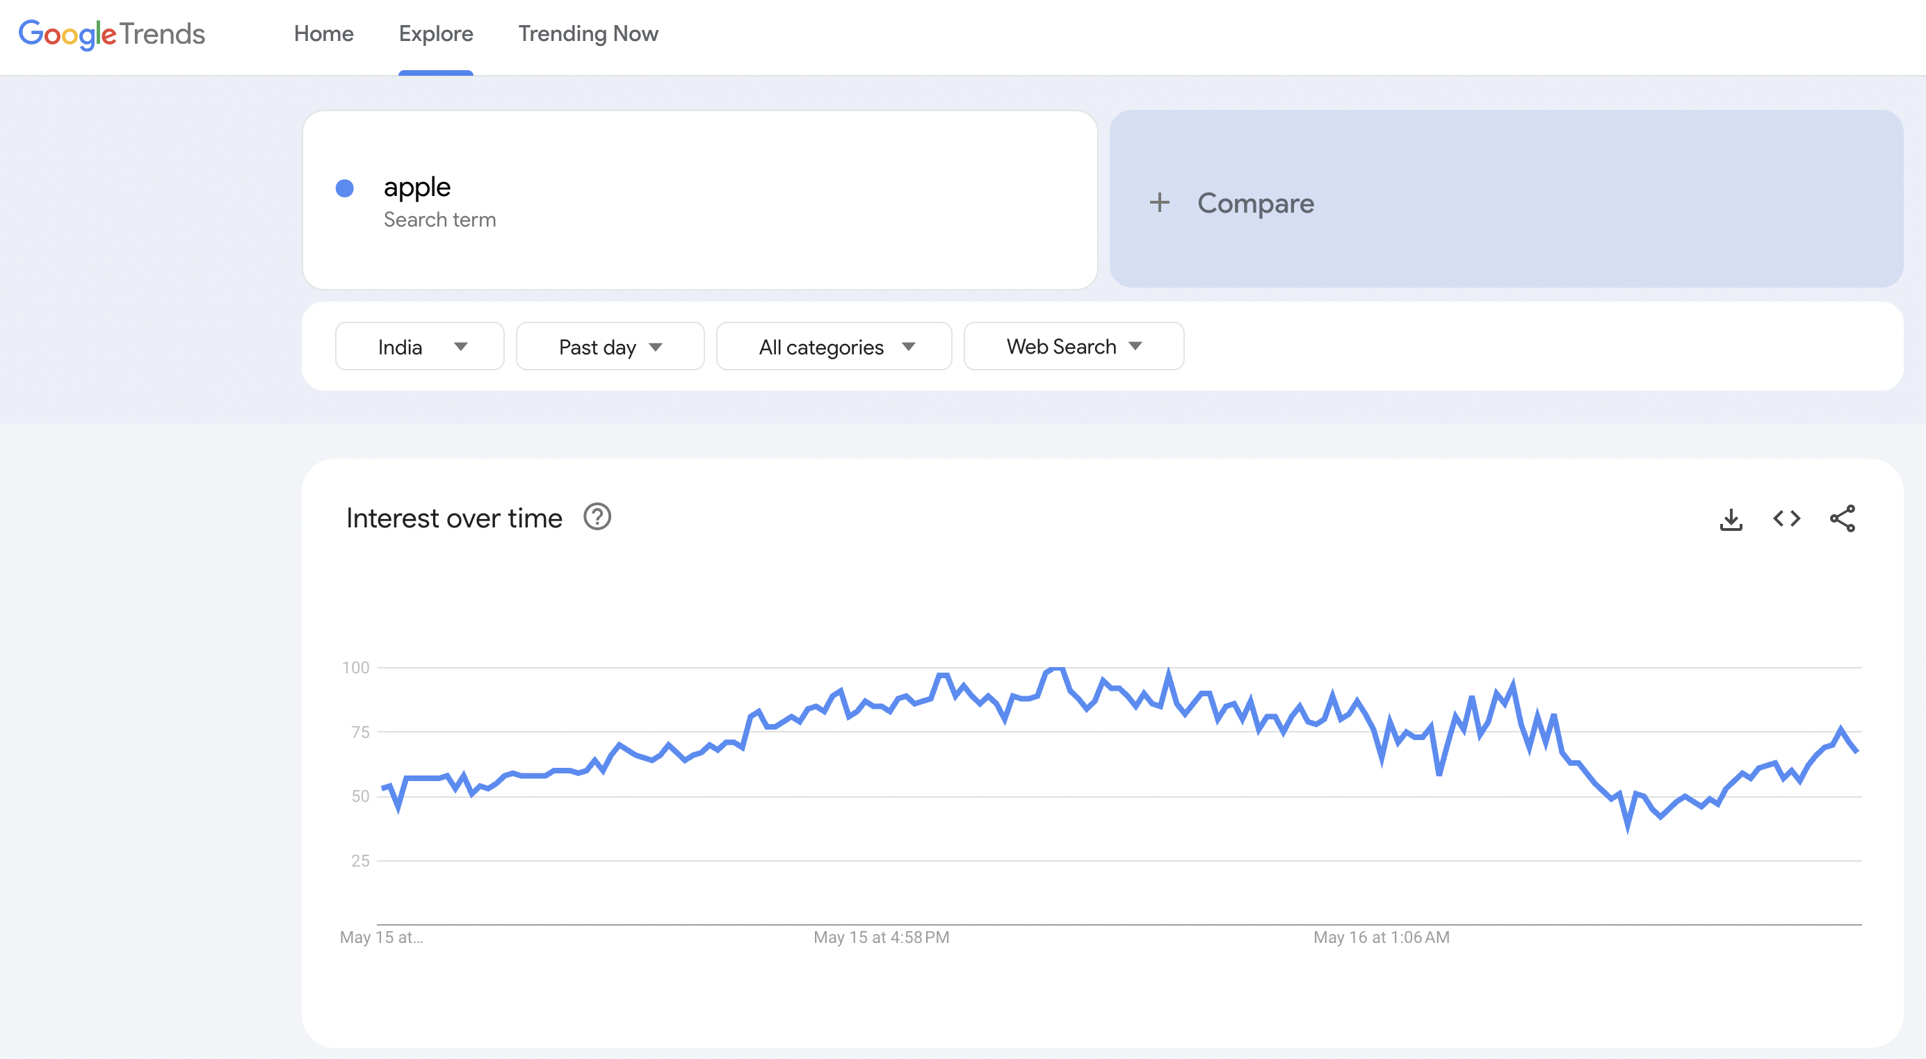Click the May 16 at 1:06 AM label
The width and height of the screenshot is (1926, 1059).
click(x=1381, y=937)
